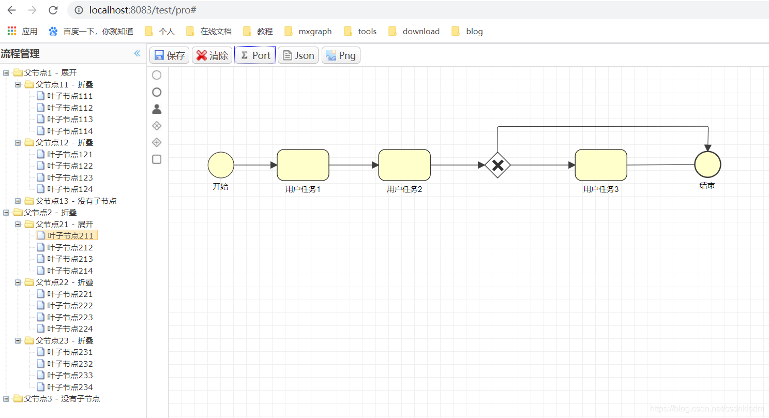The height and width of the screenshot is (418, 769).
Task: Collapse the 父节点22 - 折叠 tree node
Action: 18,282
